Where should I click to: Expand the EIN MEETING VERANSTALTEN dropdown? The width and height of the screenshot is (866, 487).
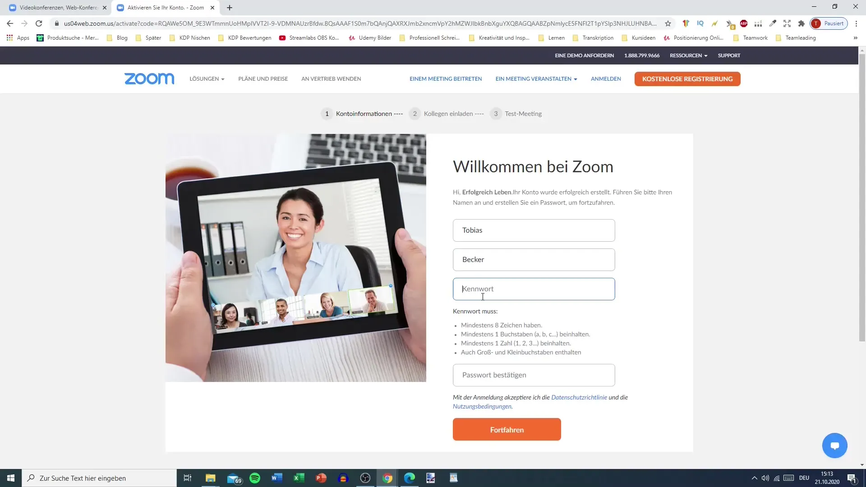tap(536, 78)
